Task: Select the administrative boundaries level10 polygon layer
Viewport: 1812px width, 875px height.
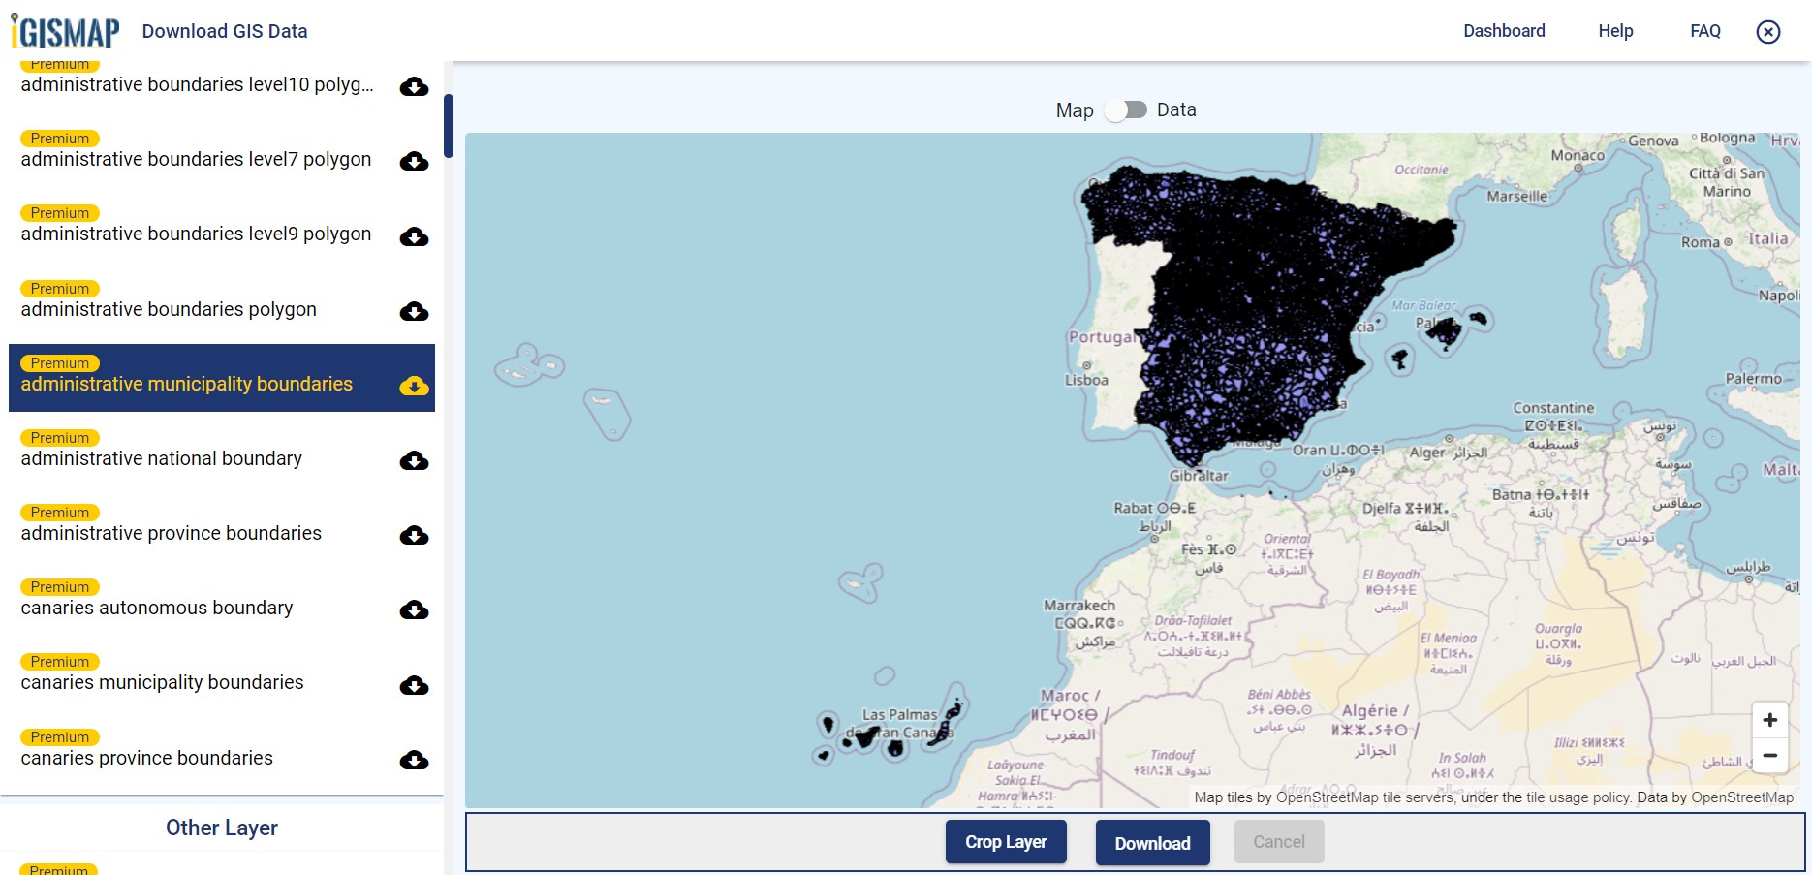Action: pos(194,84)
